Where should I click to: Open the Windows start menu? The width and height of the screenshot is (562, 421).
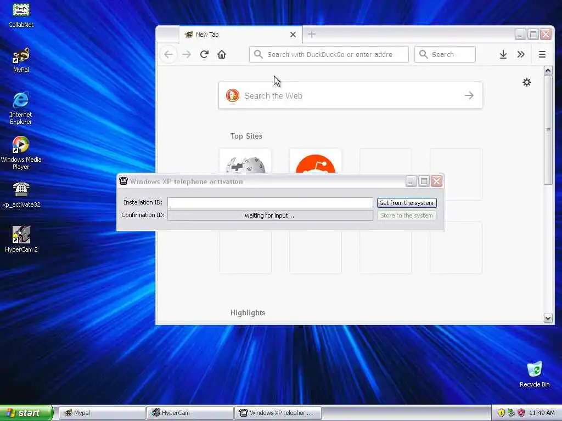click(x=26, y=413)
